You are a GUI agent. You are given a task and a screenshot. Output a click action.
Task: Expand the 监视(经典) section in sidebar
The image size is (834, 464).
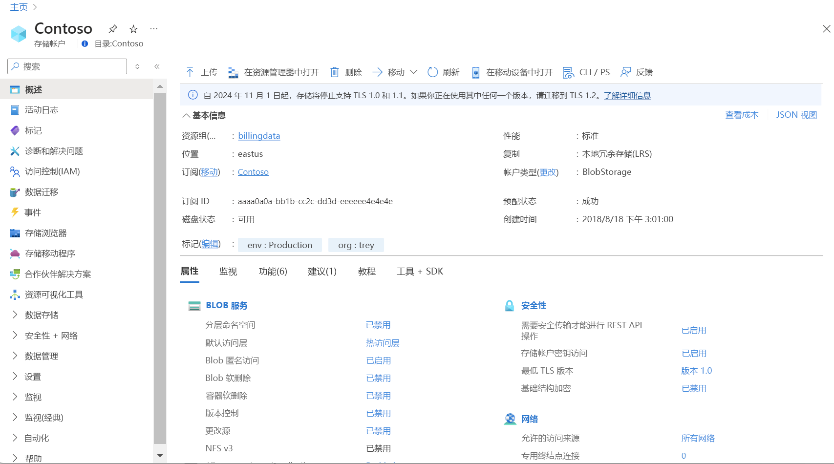coord(15,418)
